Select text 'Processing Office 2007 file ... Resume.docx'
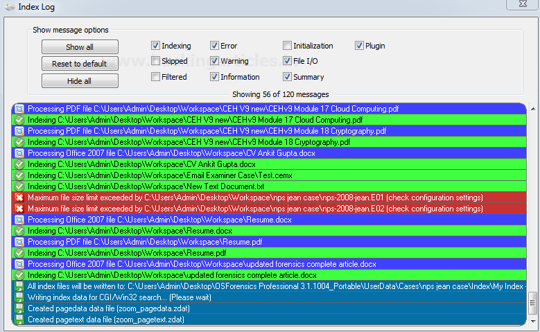The width and height of the screenshot is (540, 332). click(x=159, y=220)
